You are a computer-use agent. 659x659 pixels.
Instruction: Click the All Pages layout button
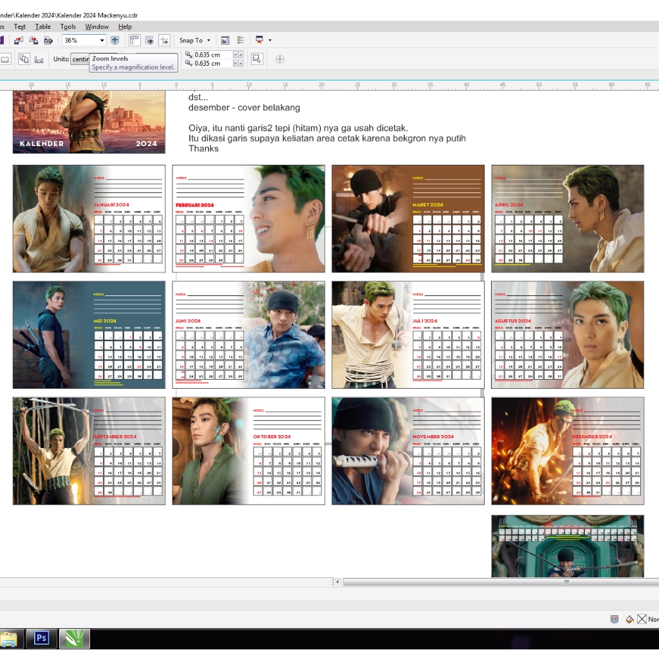24,59
